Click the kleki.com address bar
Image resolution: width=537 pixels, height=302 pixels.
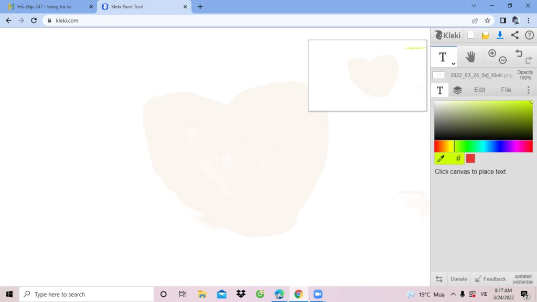[x=257, y=20]
